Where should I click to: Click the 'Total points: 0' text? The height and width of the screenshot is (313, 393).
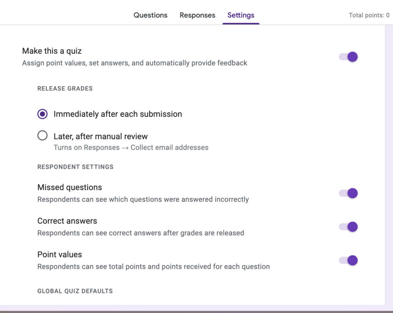coord(369,15)
